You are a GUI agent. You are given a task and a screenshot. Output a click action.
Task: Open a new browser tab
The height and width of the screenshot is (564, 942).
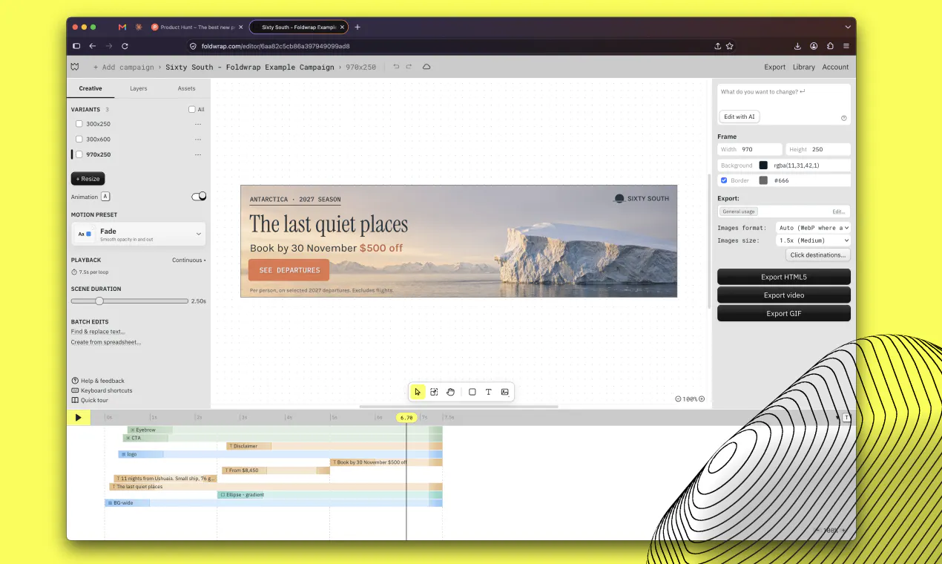[x=358, y=27]
